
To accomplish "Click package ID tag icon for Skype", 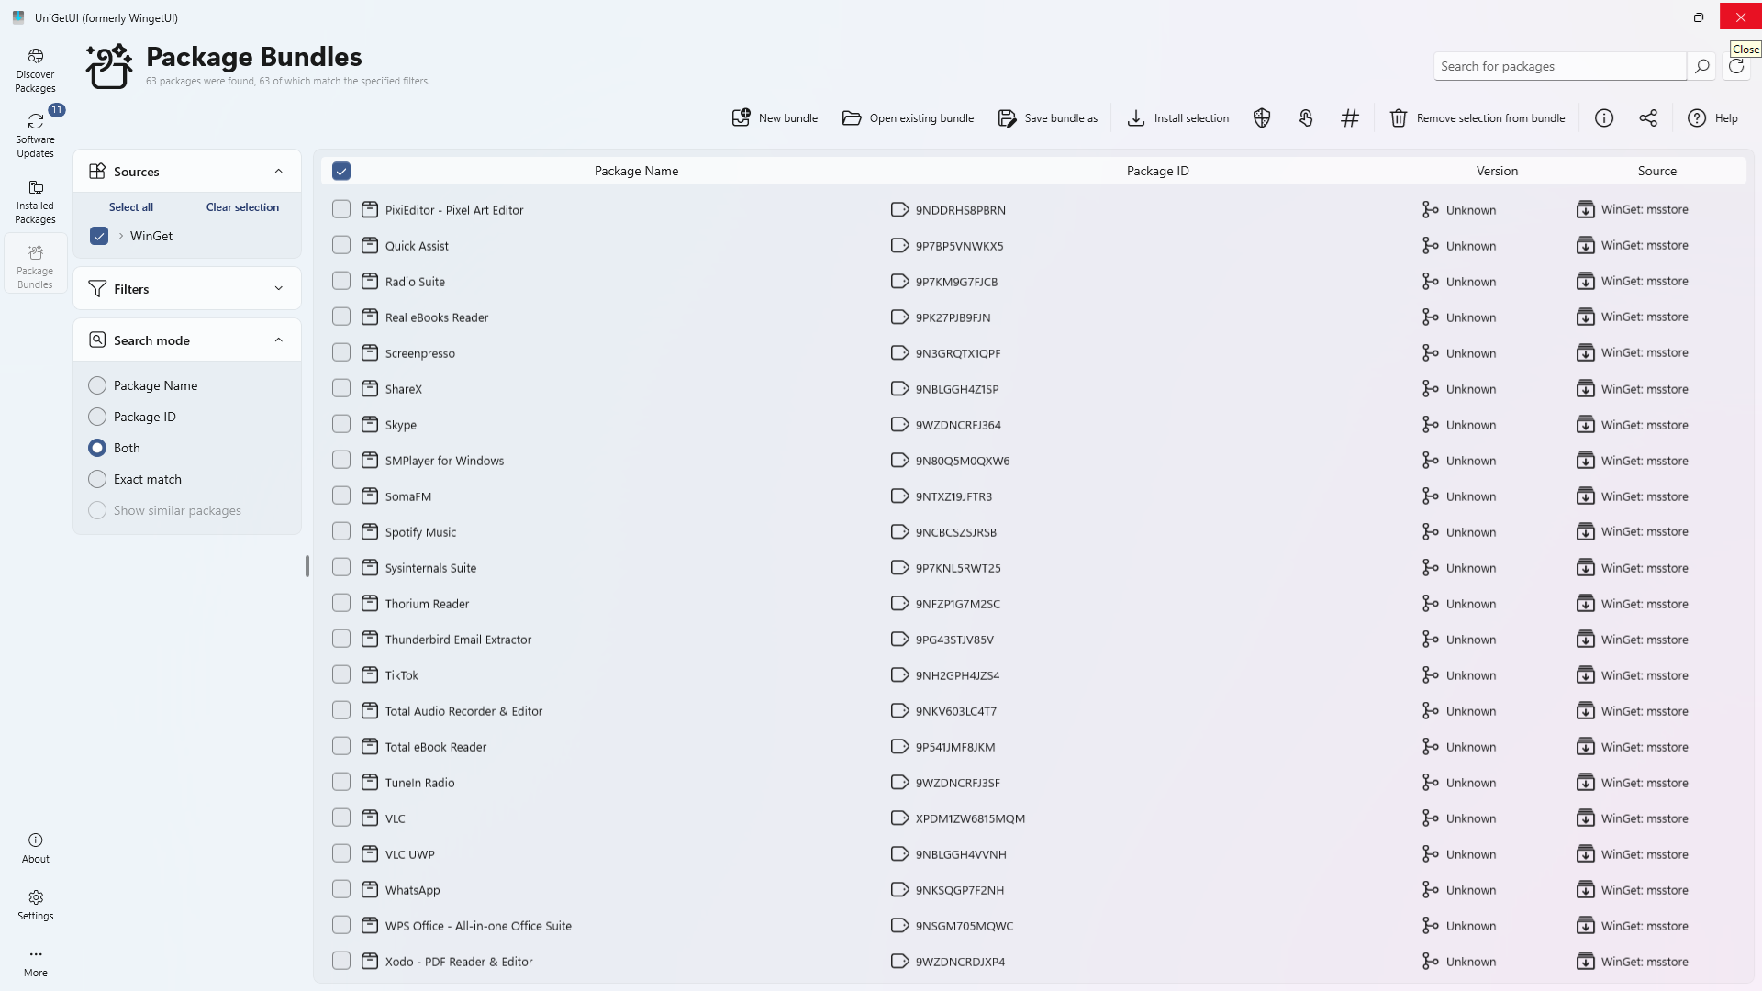I will coord(899,425).
